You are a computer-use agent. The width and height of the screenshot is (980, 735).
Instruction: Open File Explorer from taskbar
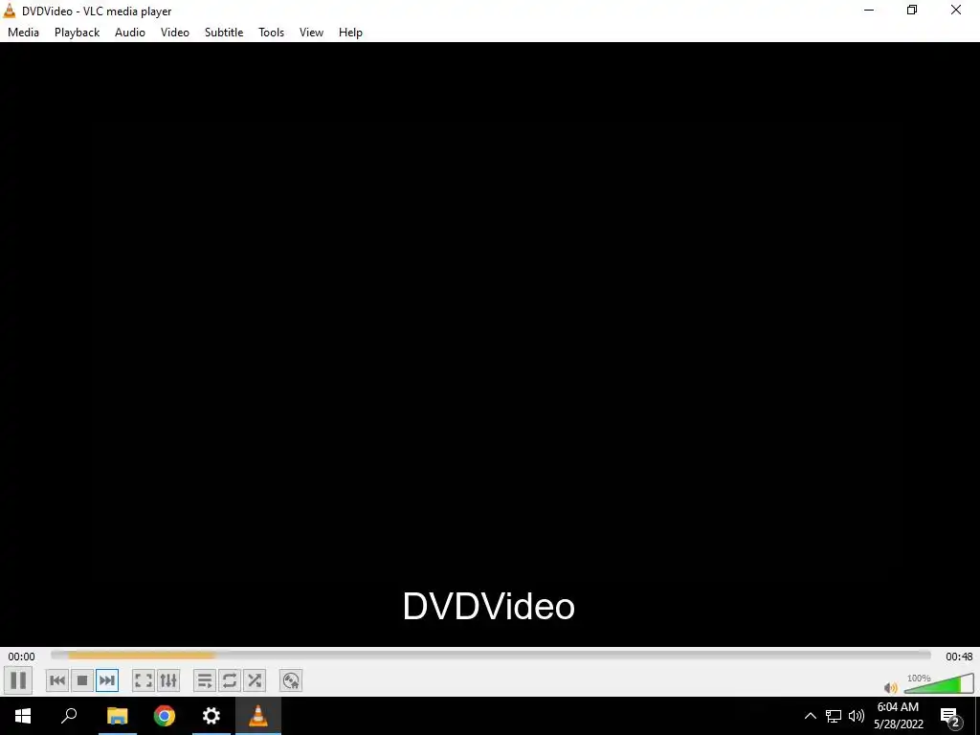(x=117, y=716)
